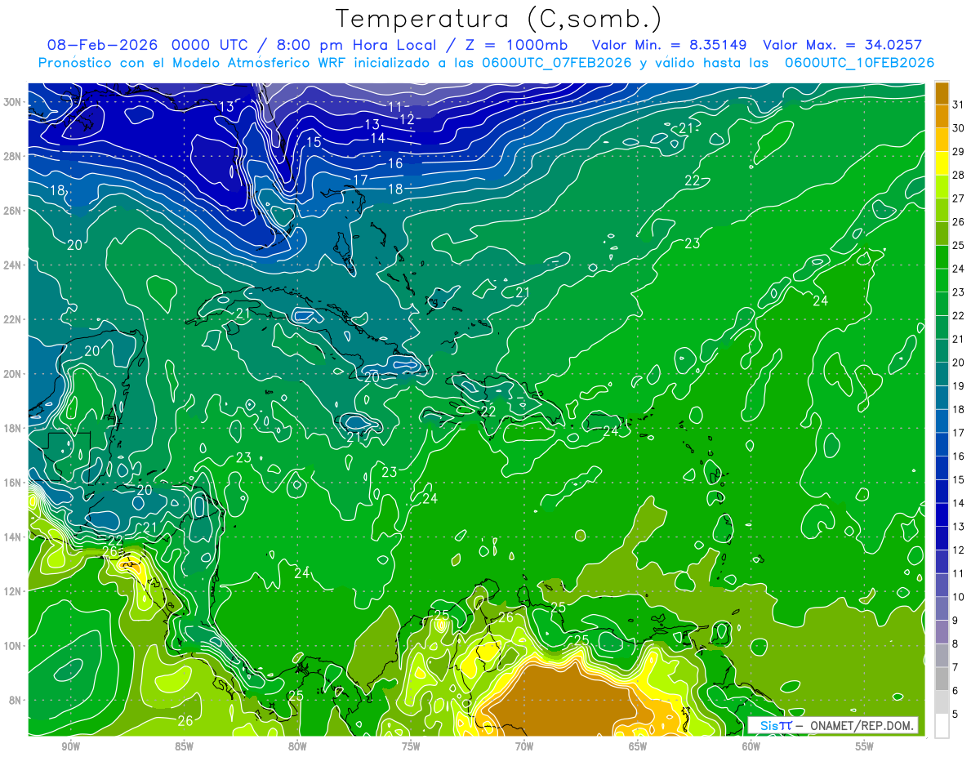Click the '85W' longitude axis label

(184, 746)
